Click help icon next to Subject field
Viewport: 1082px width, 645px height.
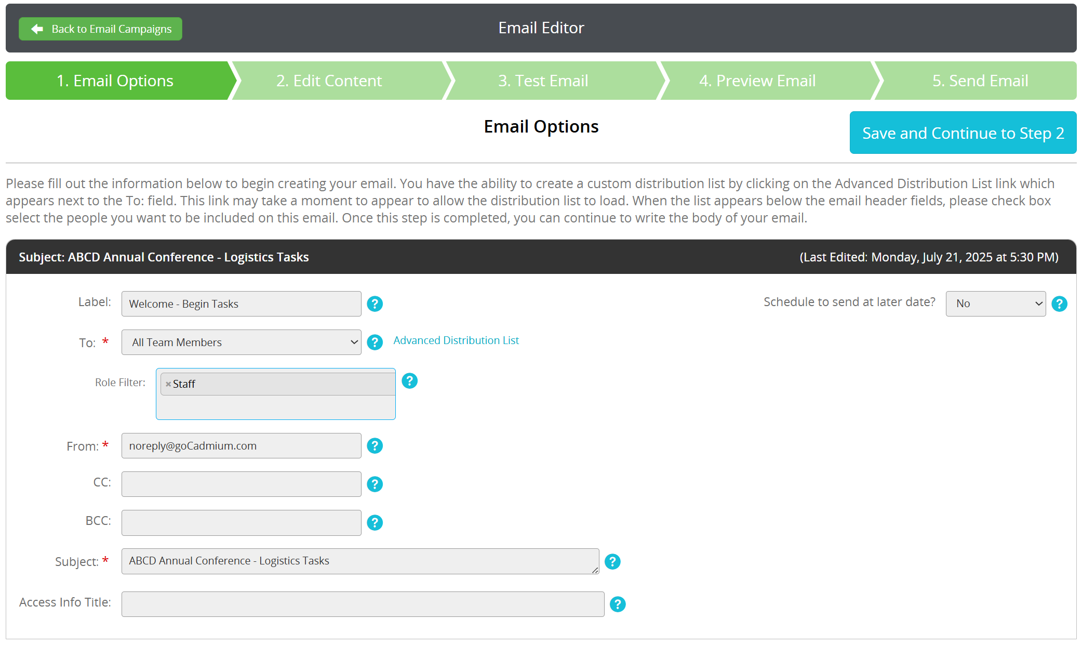pyautogui.click(x=612, y=561)
